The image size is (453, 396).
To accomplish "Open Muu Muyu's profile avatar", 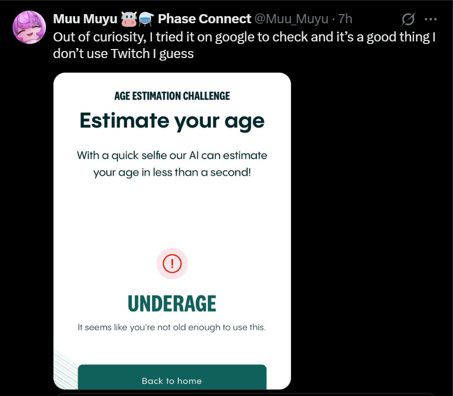I will (x=29, y=27).
